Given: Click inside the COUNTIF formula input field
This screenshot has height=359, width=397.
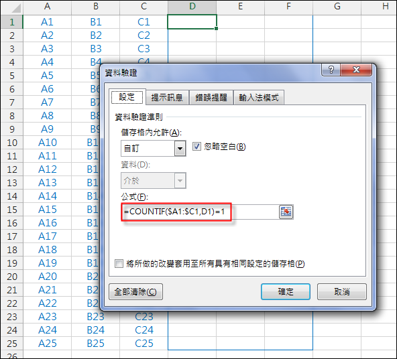Looking at the screenshot, I should pyautogui.click(x=200, y=212).
